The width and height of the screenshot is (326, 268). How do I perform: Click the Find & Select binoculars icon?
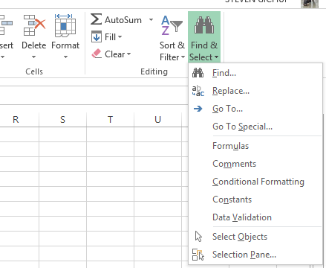204,25
